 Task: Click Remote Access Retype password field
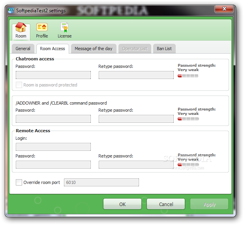(136, 165)
